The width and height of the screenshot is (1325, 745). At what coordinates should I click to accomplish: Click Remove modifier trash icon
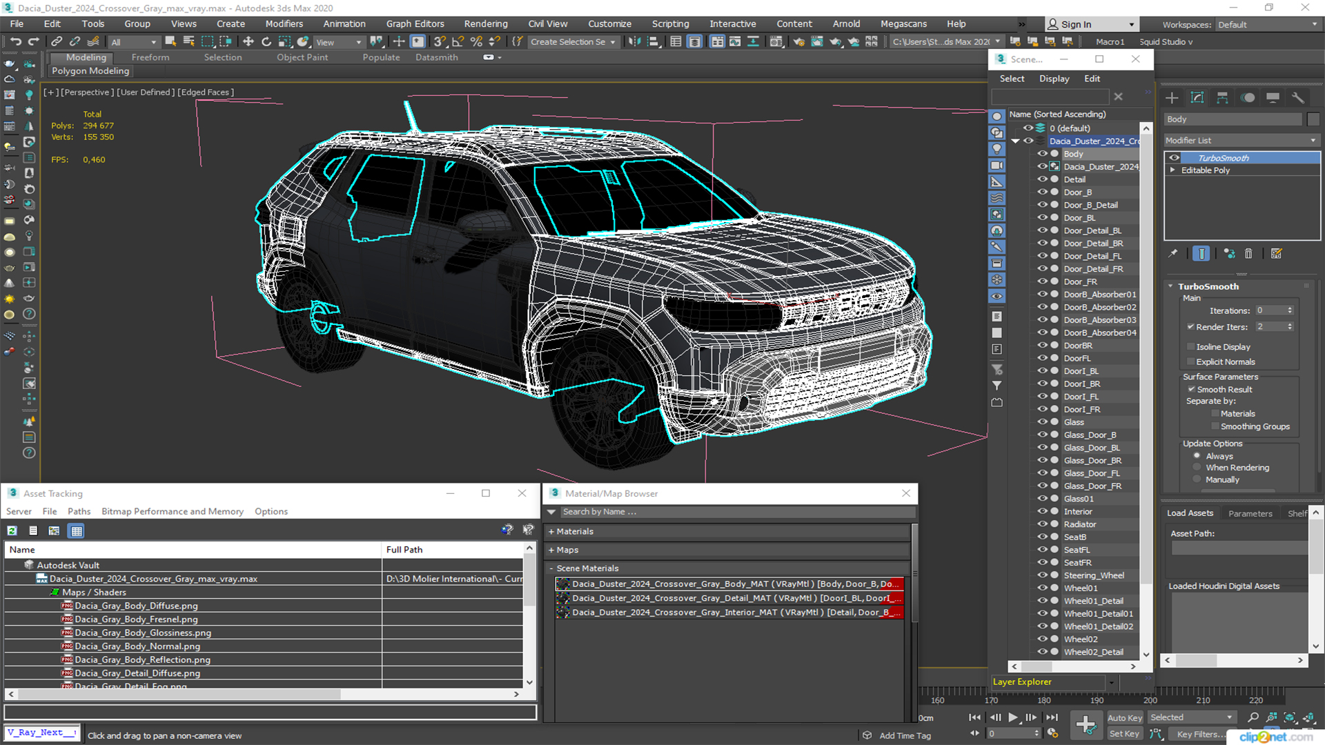click(x=1248, y=254)
